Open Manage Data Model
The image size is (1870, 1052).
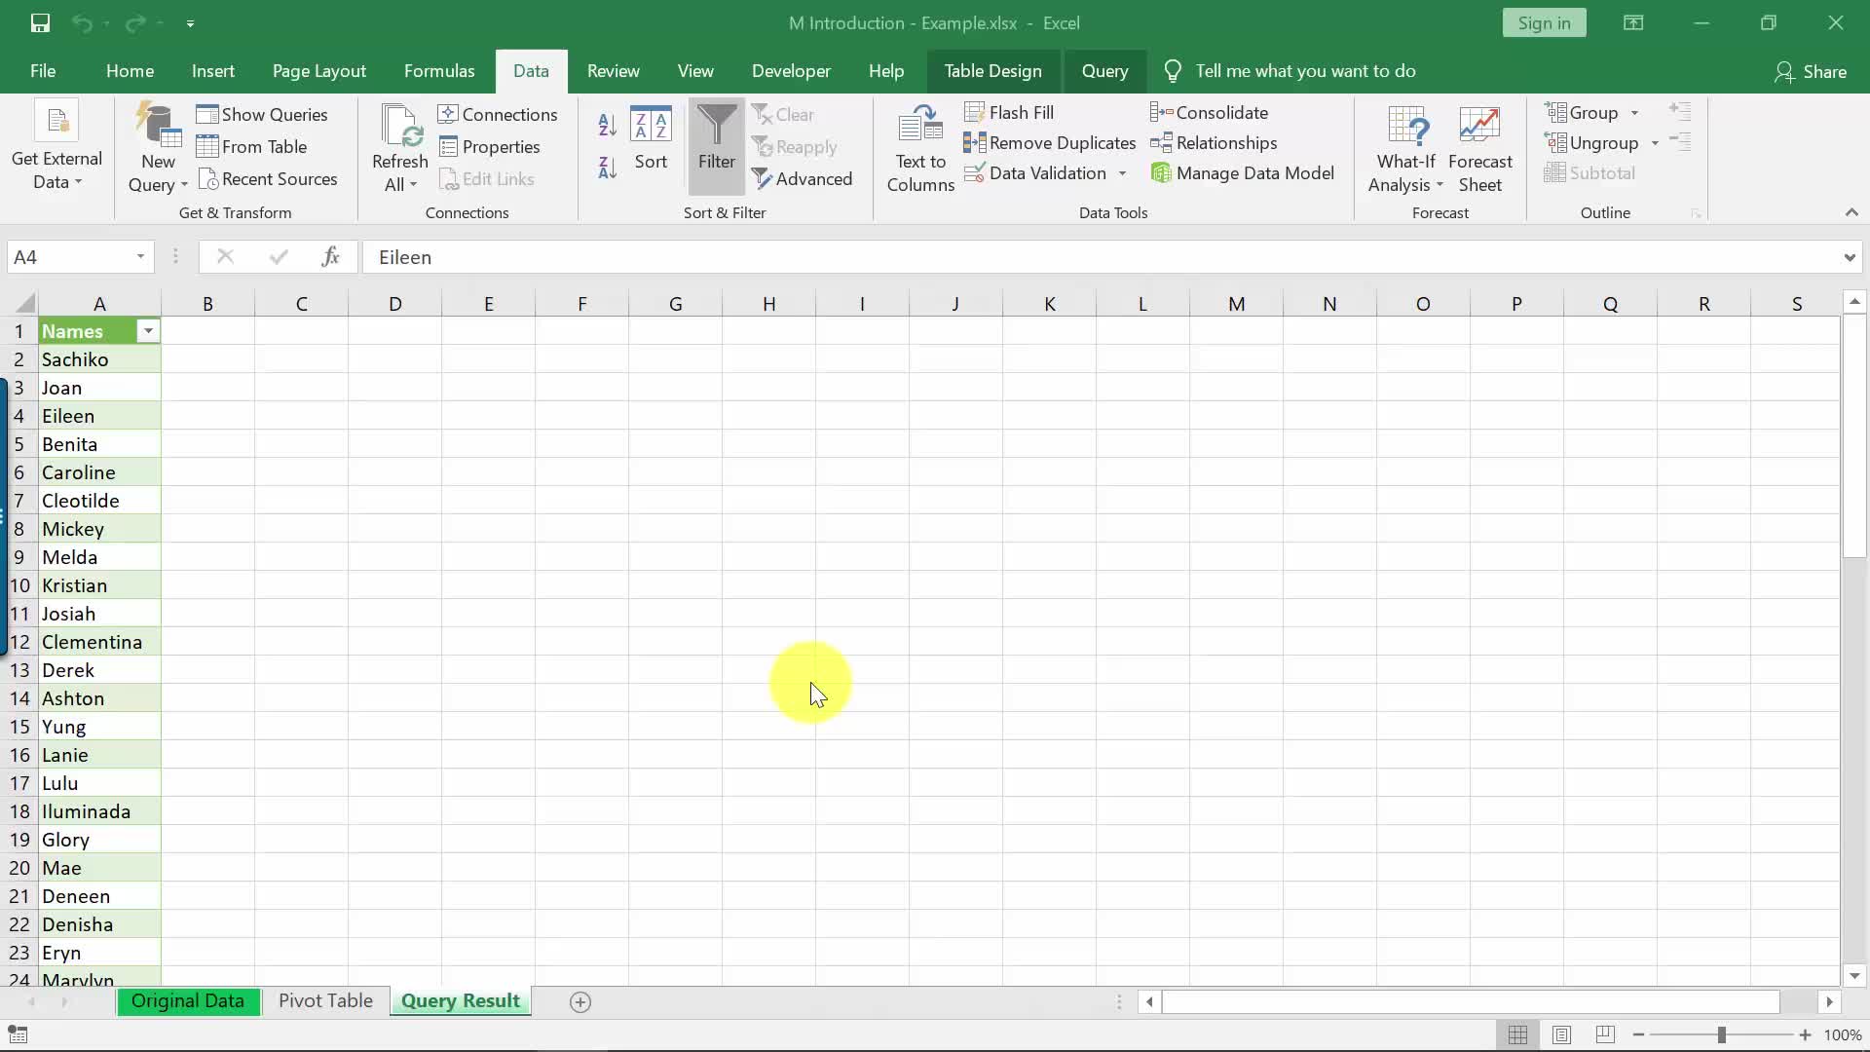1243,173
